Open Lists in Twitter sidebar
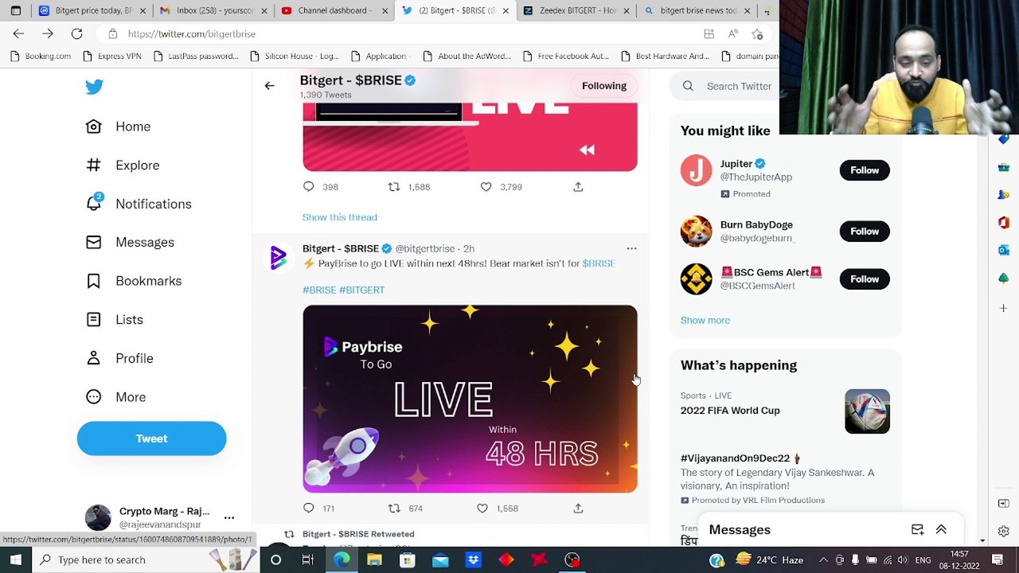 tap(115, 320)
